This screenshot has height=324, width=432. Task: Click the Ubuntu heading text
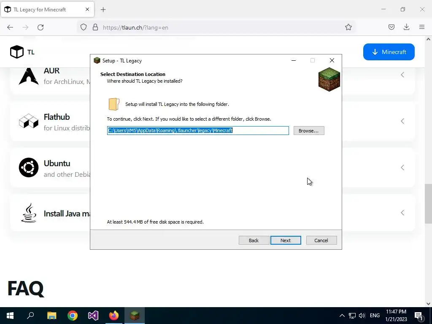point(57,163)
